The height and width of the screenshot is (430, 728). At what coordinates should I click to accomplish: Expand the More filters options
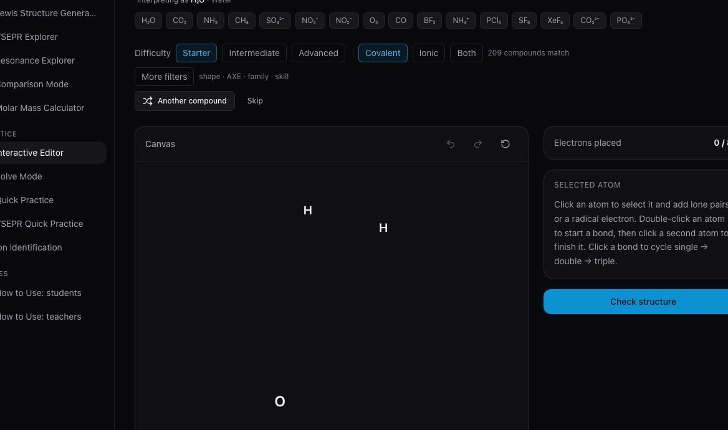click(164, 77)
